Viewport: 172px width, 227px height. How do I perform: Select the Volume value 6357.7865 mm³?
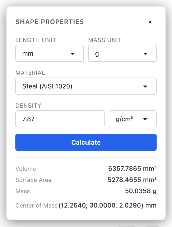click(x=132, y=168)
